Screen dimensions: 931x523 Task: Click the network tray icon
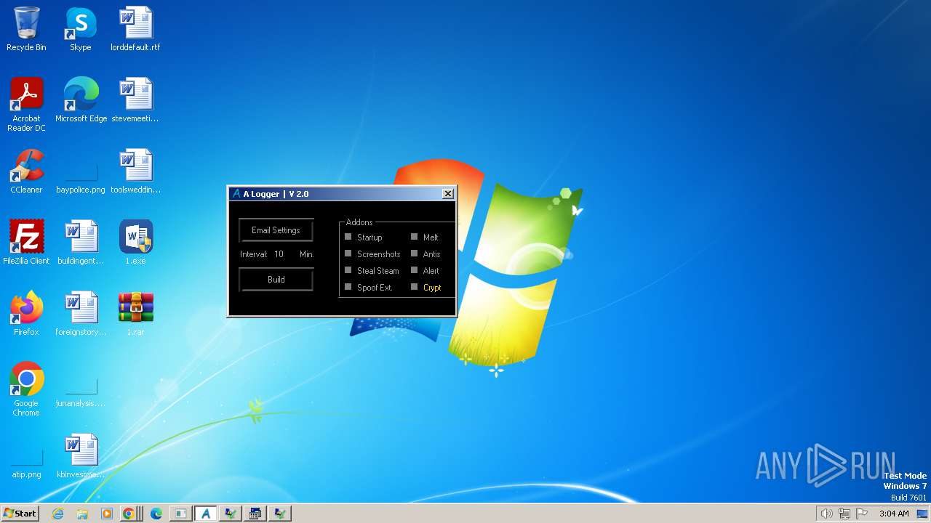point(844,514)
